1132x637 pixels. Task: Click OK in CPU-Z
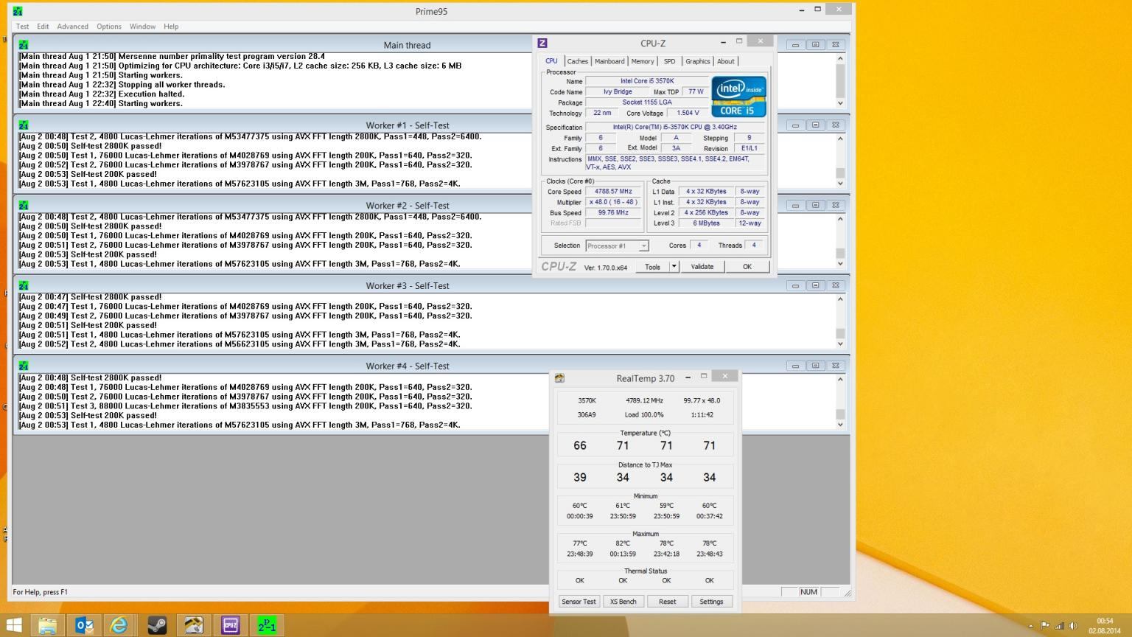(747, 267)
